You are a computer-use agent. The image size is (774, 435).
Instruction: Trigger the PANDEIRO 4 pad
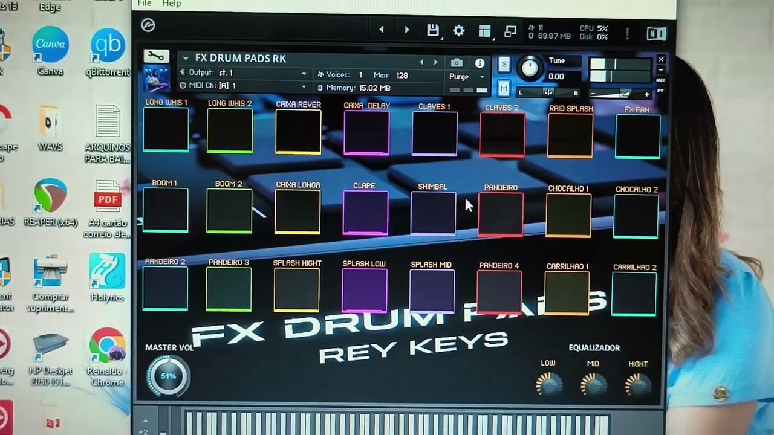pyautogui.click(x=499, y=293)
